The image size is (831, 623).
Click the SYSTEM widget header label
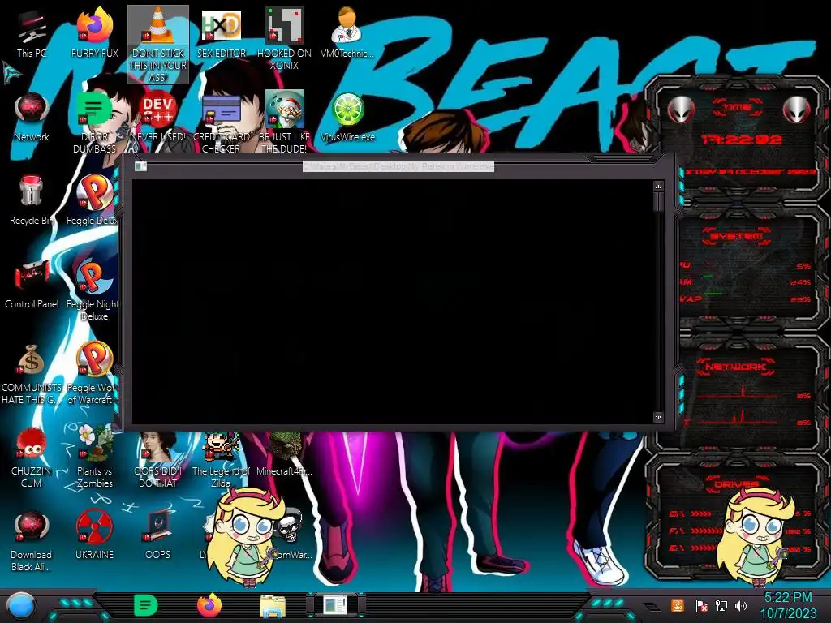(737, 236)
